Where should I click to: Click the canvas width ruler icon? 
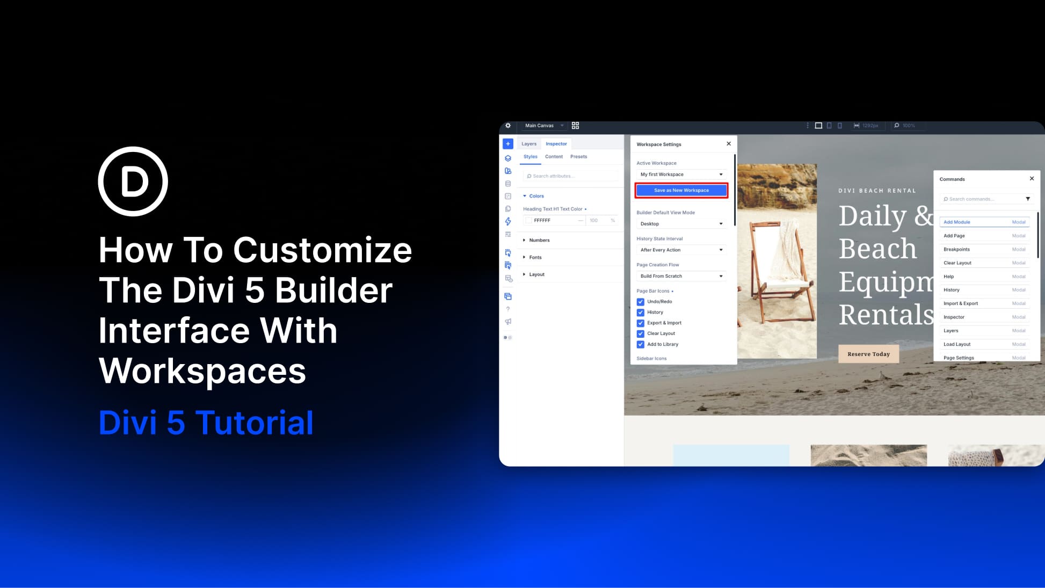coord(857,126)
